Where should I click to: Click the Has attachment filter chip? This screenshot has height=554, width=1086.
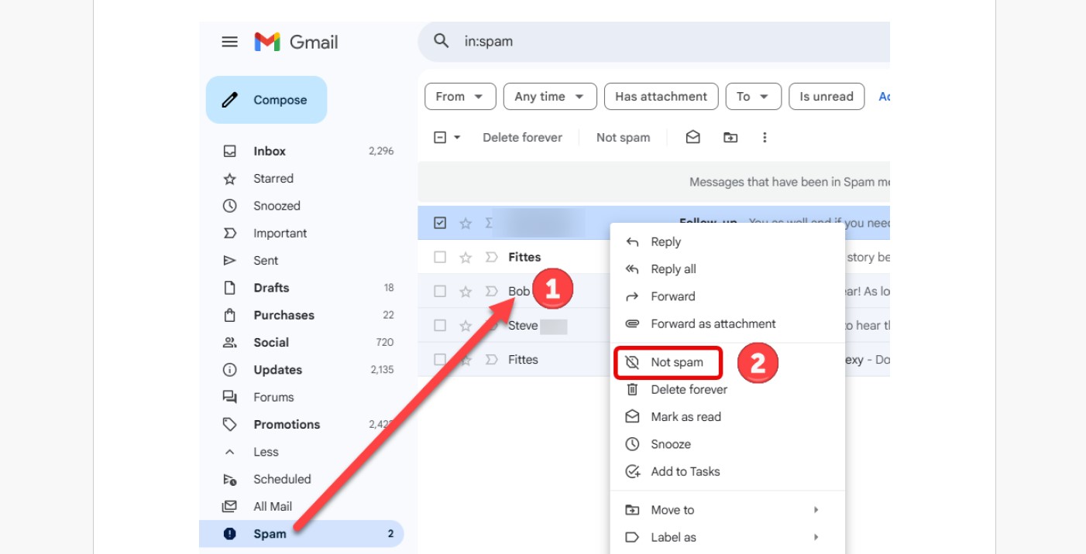pyautogui.click(x=661, y=96)
